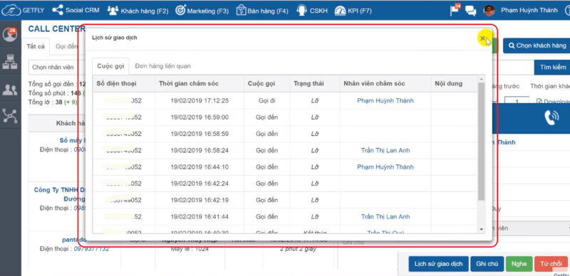Viewport: 570px width, 276px height.
Task: Click the Tìm kiếm button
Action: (x=553, y=67)
